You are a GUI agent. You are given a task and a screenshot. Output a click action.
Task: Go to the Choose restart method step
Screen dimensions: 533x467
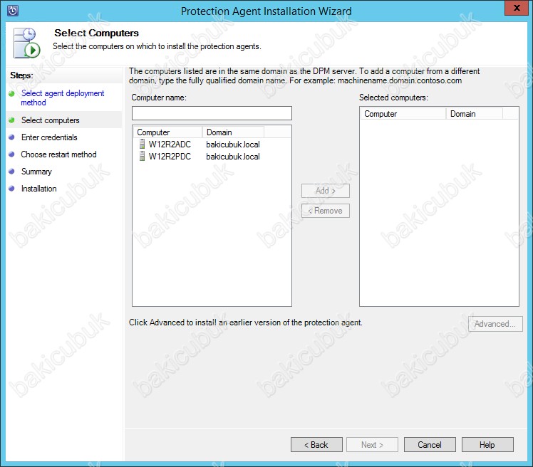click(59, 154)
